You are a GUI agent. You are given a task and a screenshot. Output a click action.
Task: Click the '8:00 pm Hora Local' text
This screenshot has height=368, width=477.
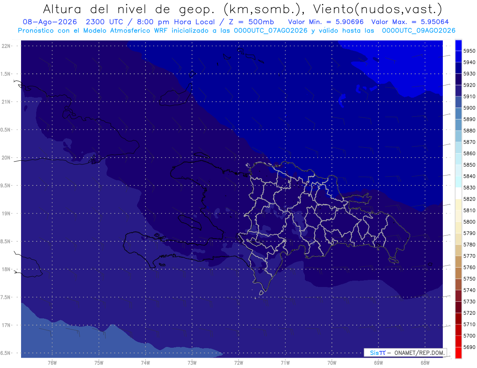(x=176, y=22)
